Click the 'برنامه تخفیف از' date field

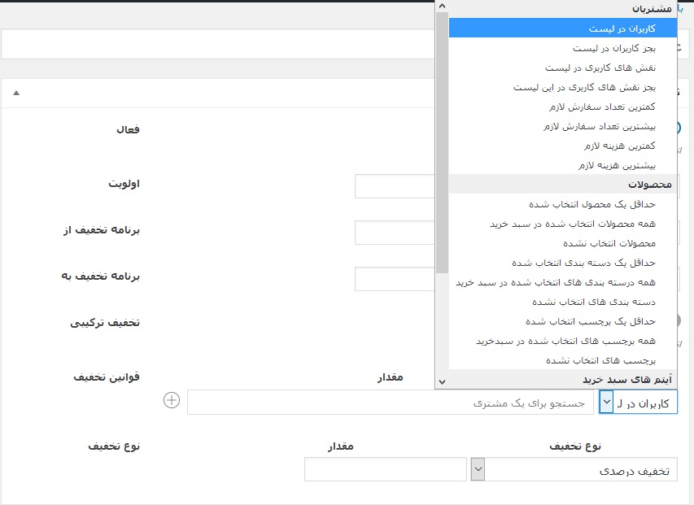pos(395,233)
